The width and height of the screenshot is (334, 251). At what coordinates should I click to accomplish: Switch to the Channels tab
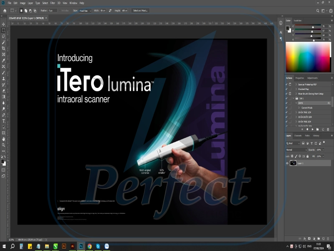[x=298, y=136]
